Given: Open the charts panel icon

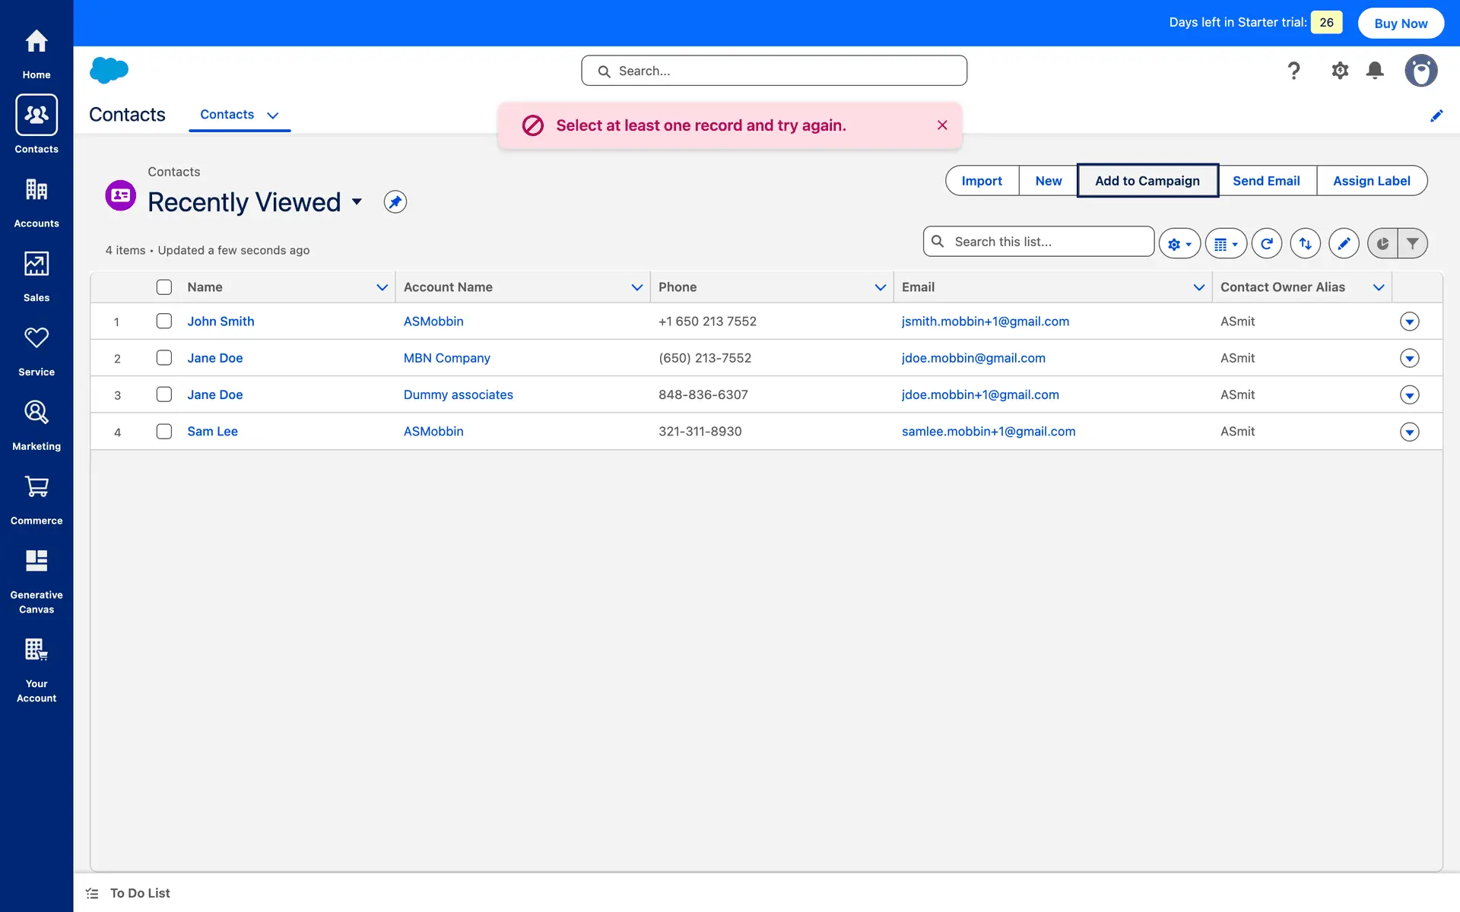Looking at the screenshot, I should 1382,243.
